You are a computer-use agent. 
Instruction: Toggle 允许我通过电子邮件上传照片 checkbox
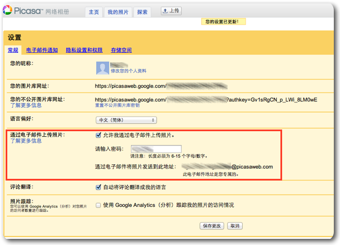tap(99, 135)
